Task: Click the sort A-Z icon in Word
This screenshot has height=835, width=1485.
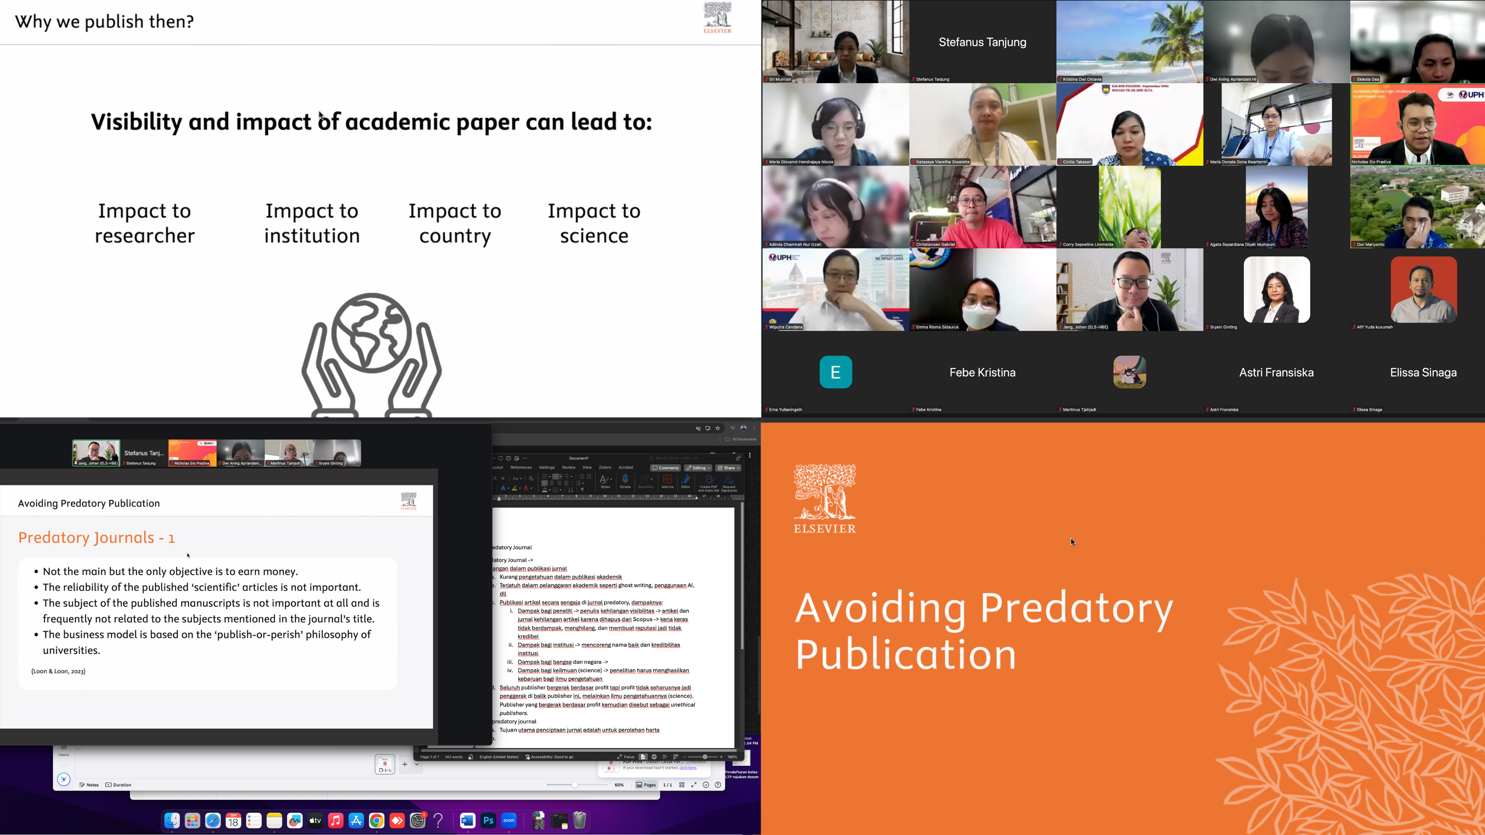Action: [571, 490]
